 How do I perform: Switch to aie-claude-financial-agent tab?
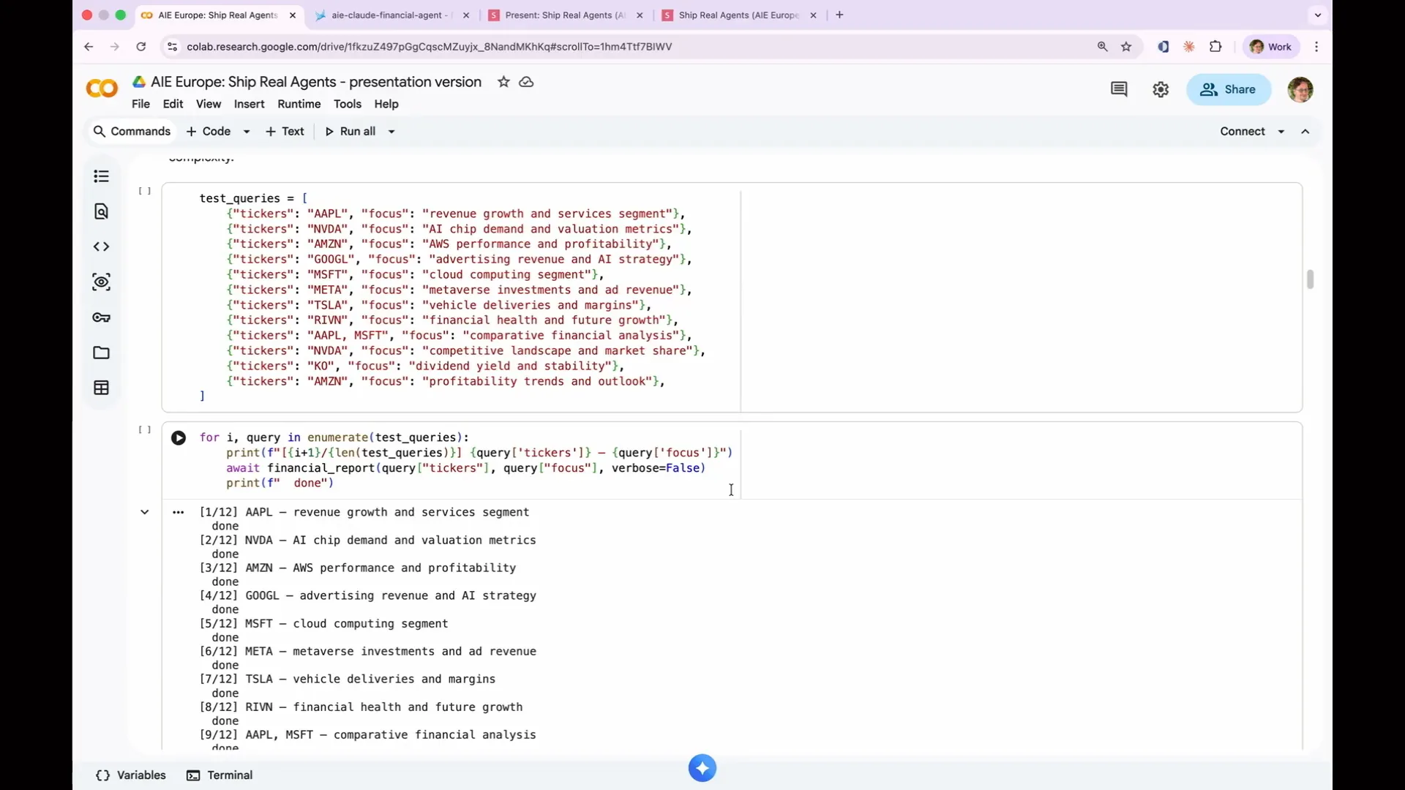[x=386, y=15]
